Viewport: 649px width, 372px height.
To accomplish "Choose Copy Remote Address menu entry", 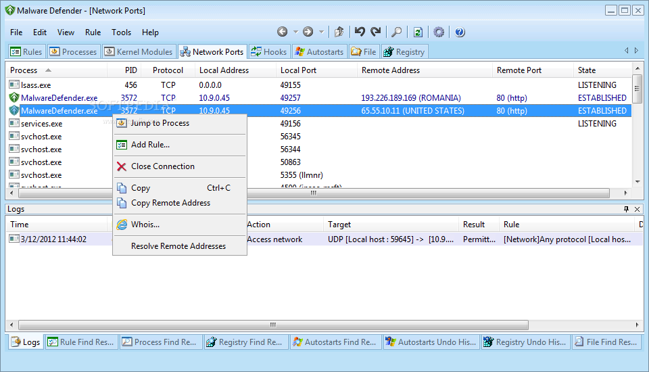I will tap(180, 203).
